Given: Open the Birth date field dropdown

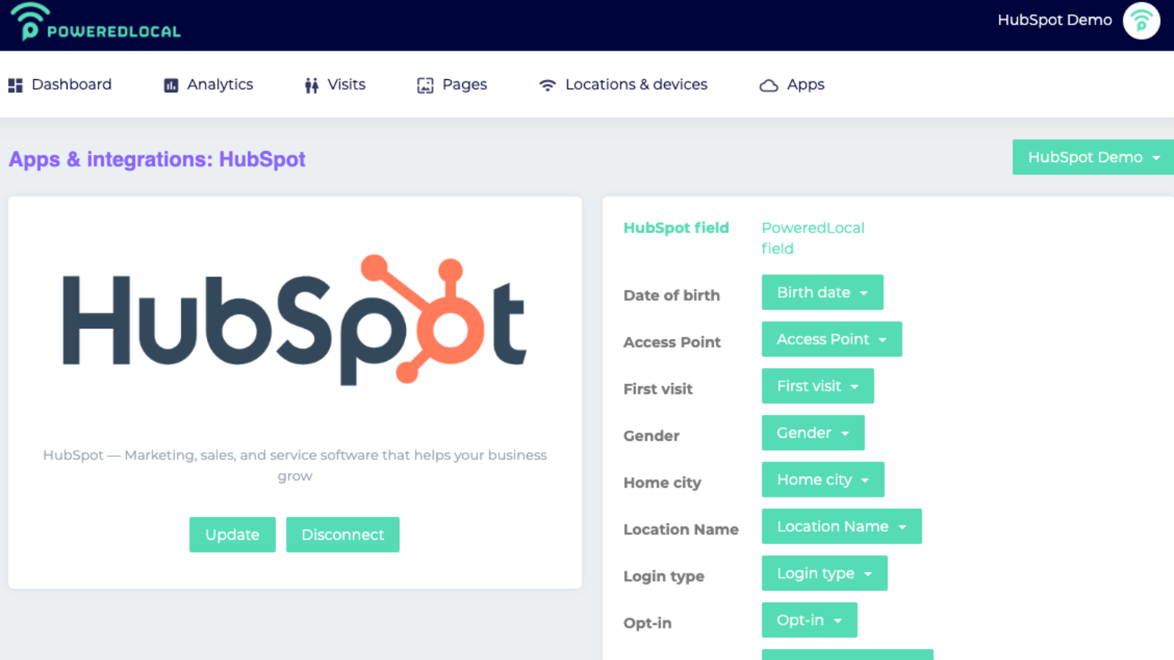Looking at the screenshot, I should point(822,292).
